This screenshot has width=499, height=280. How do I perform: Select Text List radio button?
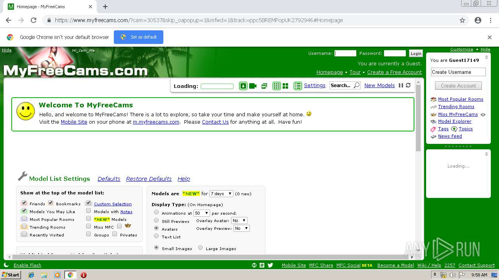tap(156, 236)
